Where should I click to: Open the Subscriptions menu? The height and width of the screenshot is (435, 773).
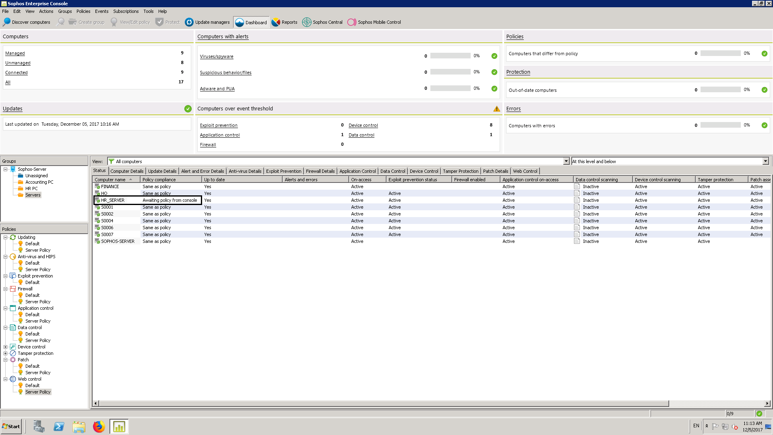click(x=126, y=11)
